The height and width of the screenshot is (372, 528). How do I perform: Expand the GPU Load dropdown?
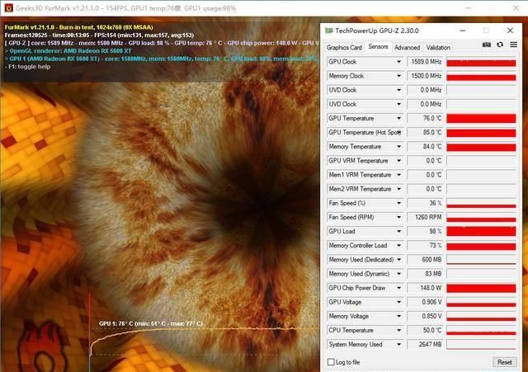coord(399,231)
